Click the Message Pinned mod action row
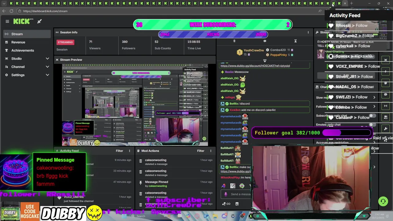Viewport: 393px width, 221px height. pos(175,184)
